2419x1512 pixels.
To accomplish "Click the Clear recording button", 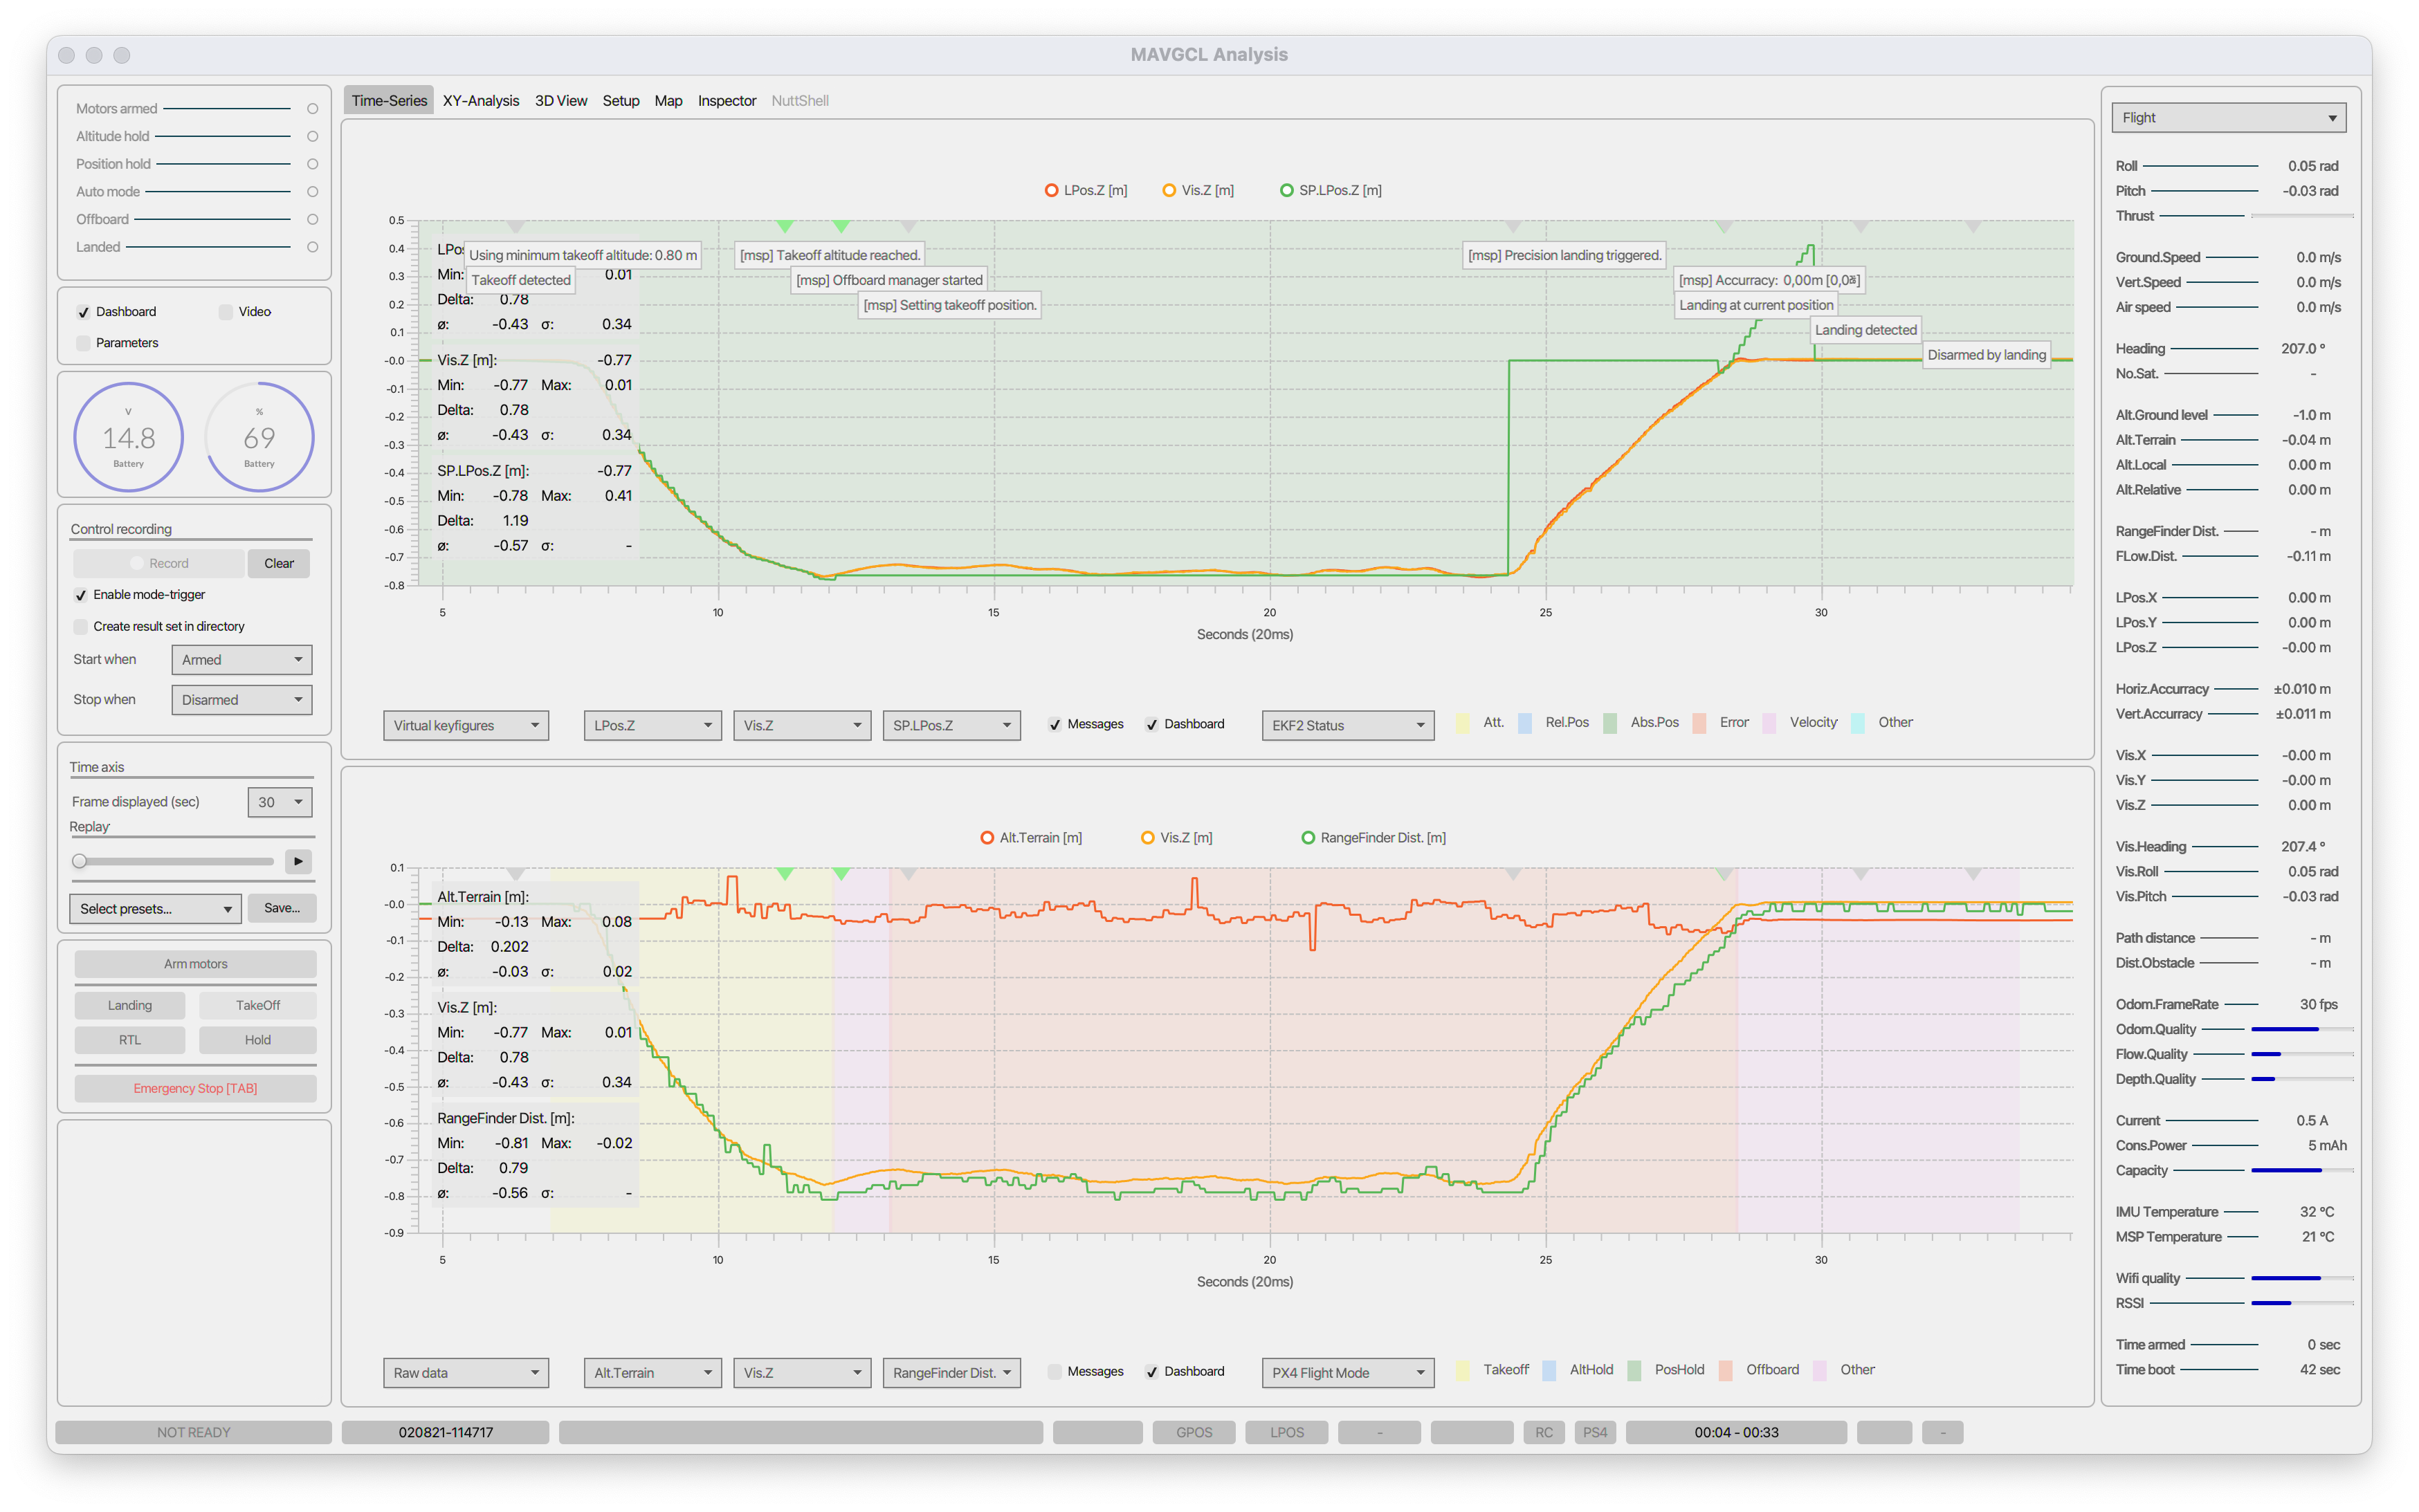I will coord(279,564).
